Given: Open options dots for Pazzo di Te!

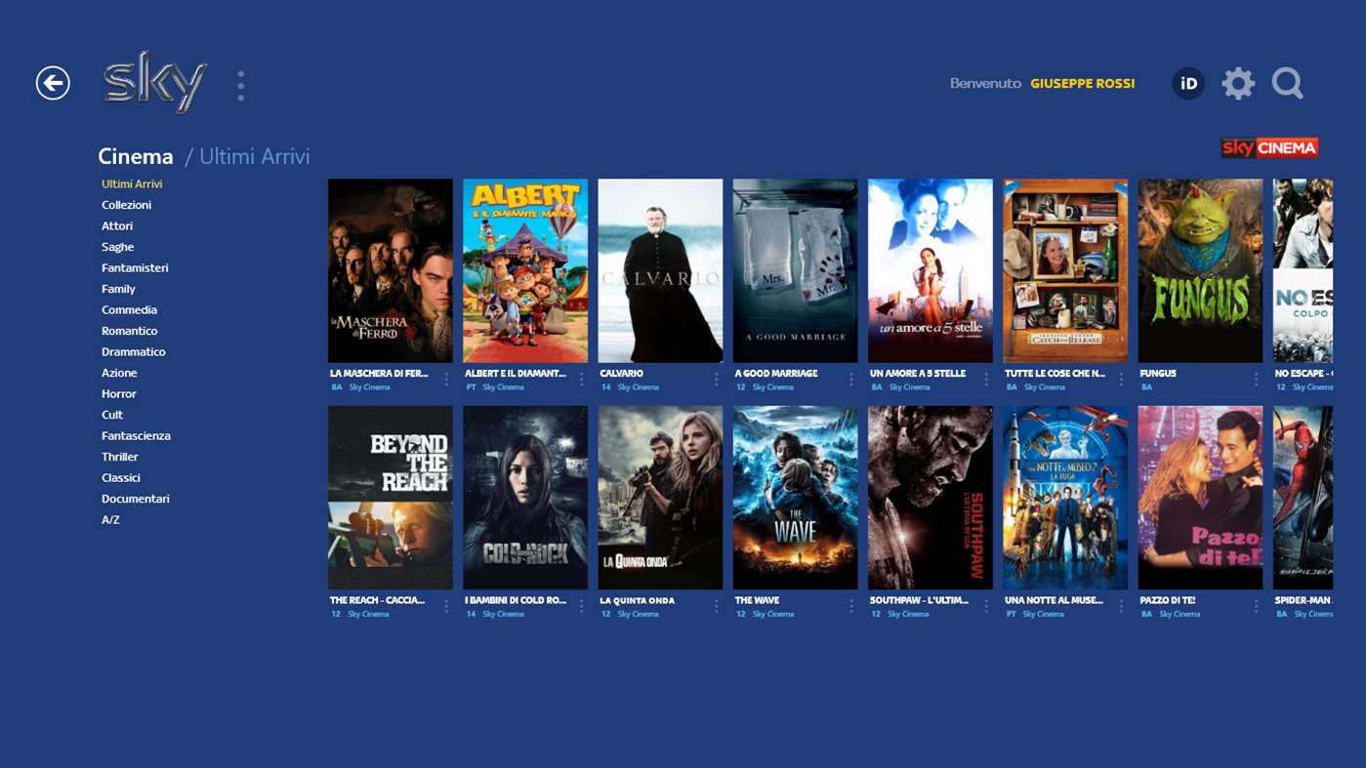Looking at the screenshot, I should [x=1256, y=606].
